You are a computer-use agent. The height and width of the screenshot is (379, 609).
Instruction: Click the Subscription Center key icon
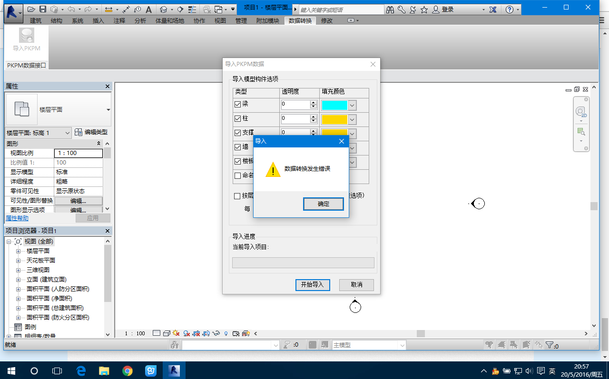[402, 10]
